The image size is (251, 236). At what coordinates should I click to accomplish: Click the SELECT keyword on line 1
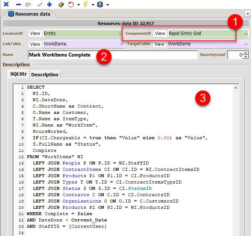coord(36,87)
